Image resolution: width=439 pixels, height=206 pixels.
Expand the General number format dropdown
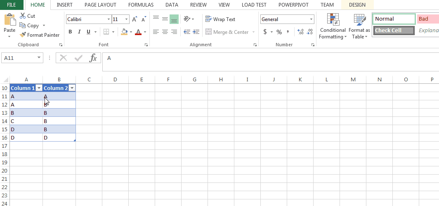(311, 19)
